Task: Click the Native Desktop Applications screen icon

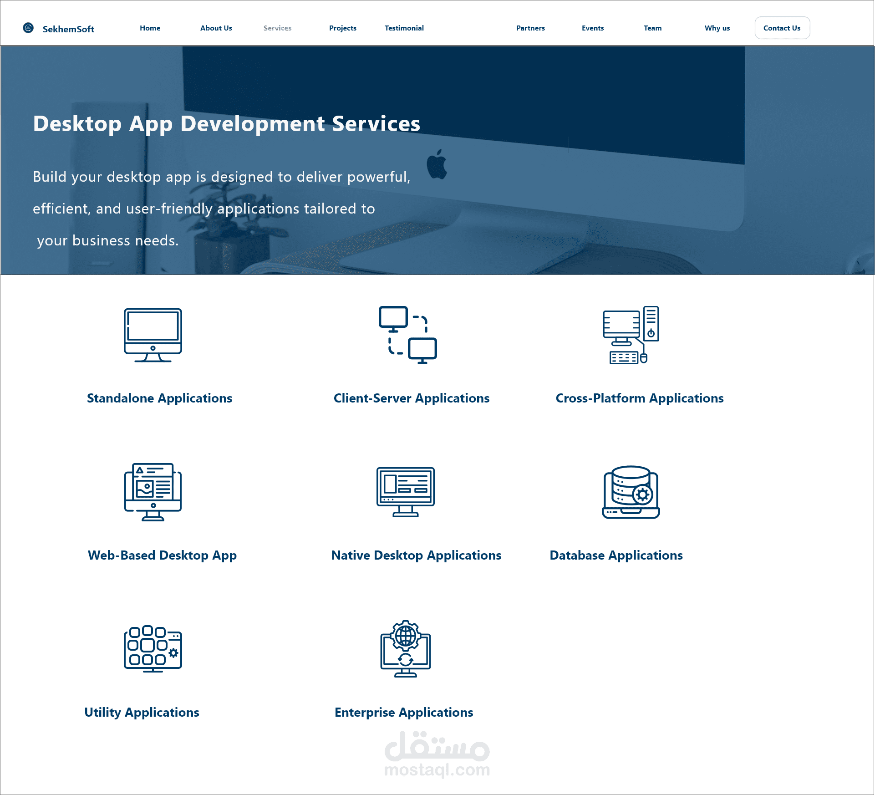Action: (405, 492)
